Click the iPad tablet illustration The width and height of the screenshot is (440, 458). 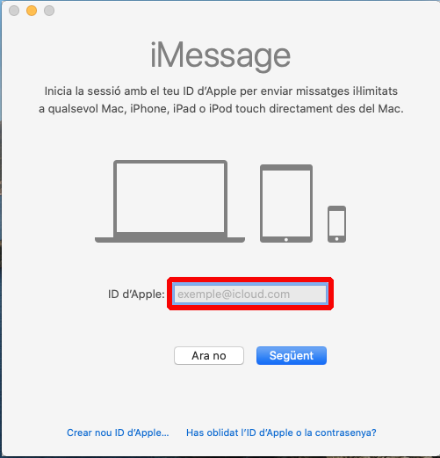286,203
